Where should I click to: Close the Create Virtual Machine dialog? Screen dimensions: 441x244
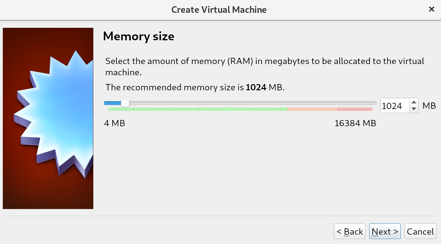click(432, 9)
